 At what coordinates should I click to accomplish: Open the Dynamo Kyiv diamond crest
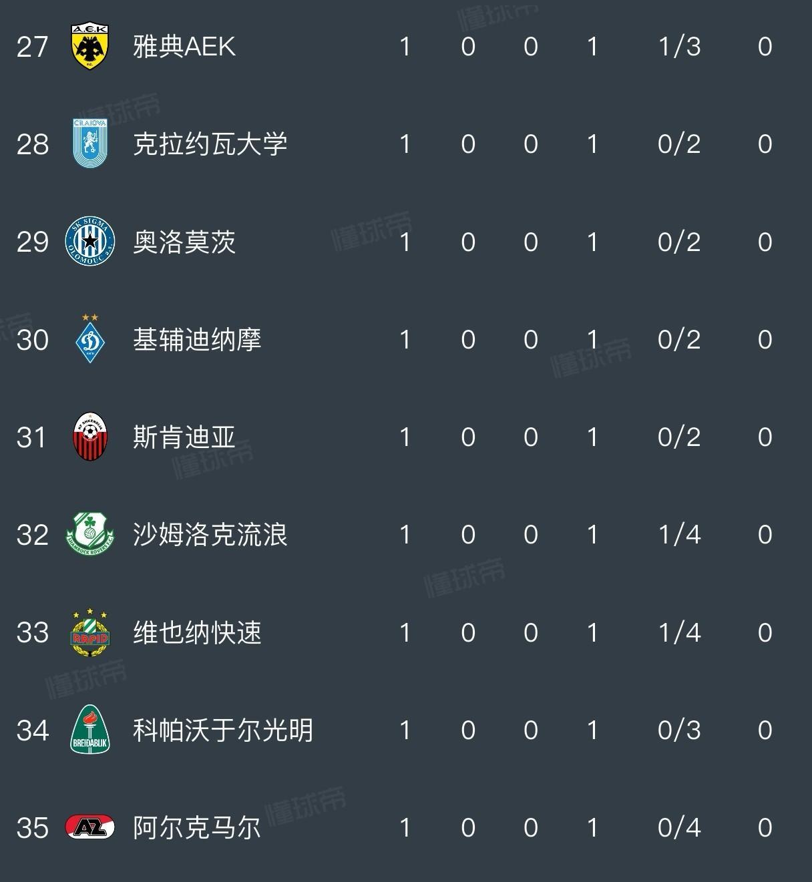click(x=89, y=339)
